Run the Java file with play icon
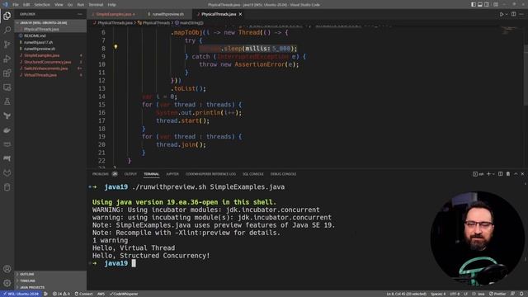 click(x=502, y=14)
